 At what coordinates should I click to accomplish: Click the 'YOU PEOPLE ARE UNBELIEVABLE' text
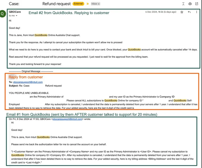pyautogui.click(x=29, y=93)
